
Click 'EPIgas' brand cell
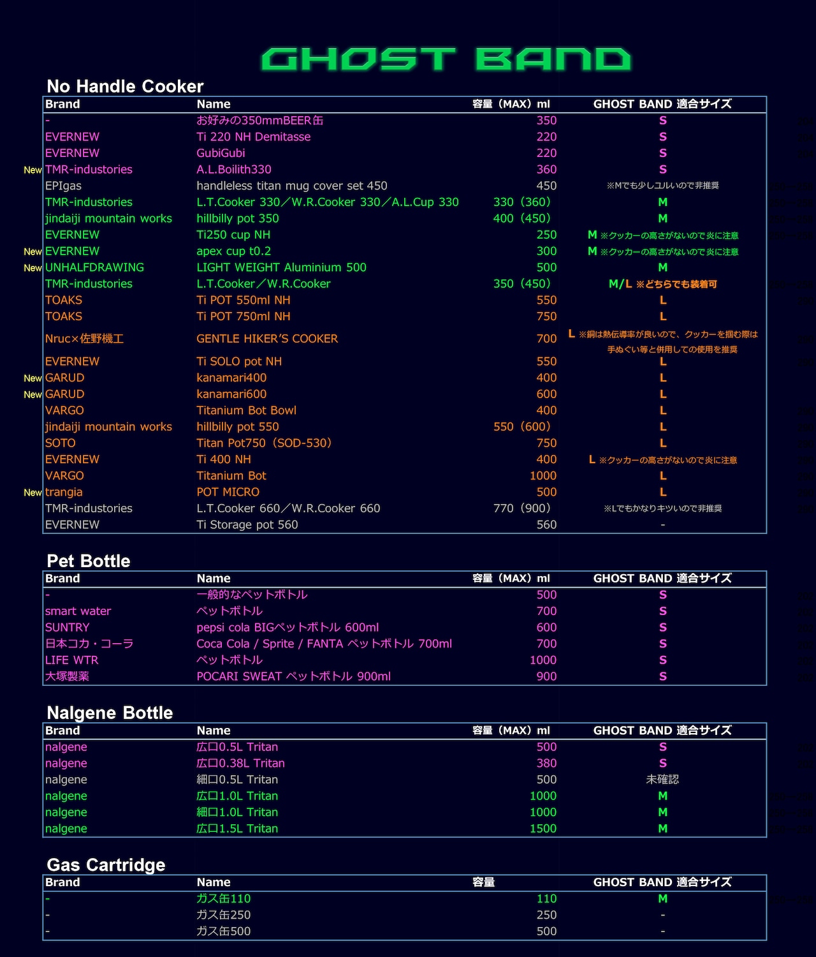[63, 186]
